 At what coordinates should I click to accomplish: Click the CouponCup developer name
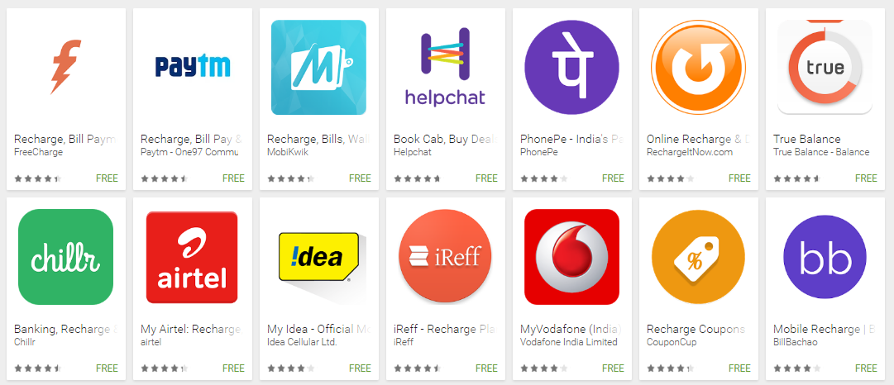[672, 342]
